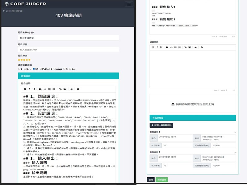Image resolution: width=247 pixels, height=185 pixels.
Task: Insert link in problem description editor
Action: pyautogui.click(x=60, y=89)
